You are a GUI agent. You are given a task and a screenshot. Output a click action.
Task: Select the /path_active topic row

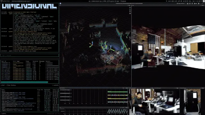click(30, 96)
